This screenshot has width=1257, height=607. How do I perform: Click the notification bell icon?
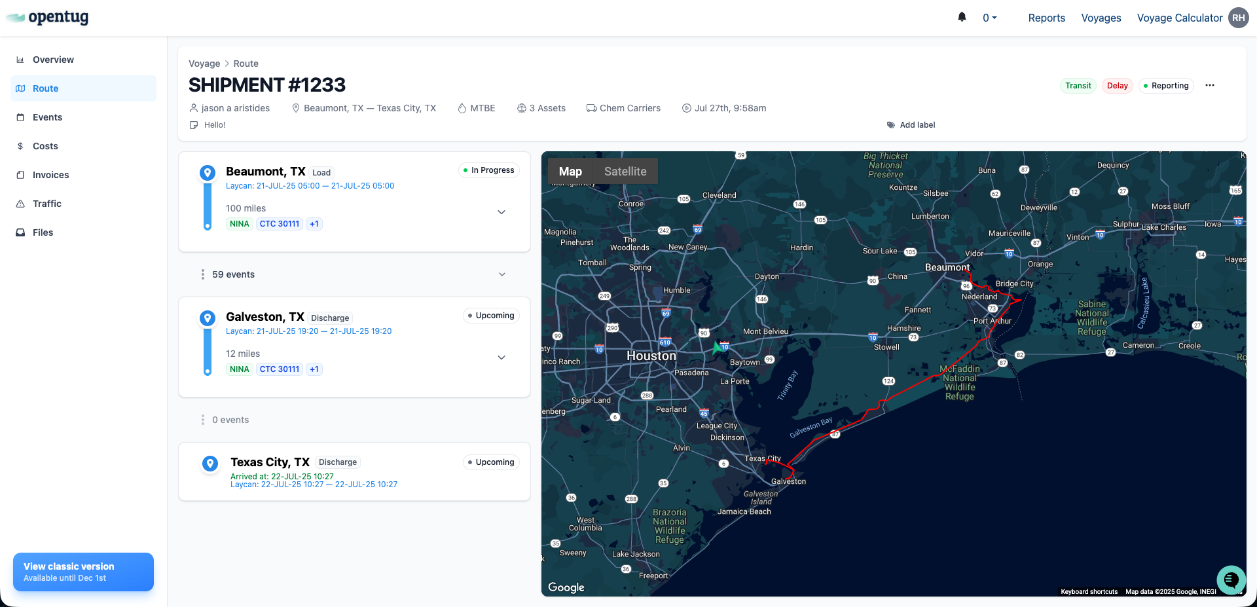click(x=962, y=18)
